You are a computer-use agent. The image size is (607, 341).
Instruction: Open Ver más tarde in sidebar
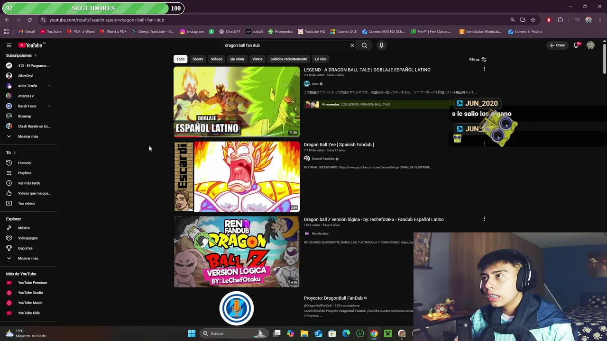point(28,183)
